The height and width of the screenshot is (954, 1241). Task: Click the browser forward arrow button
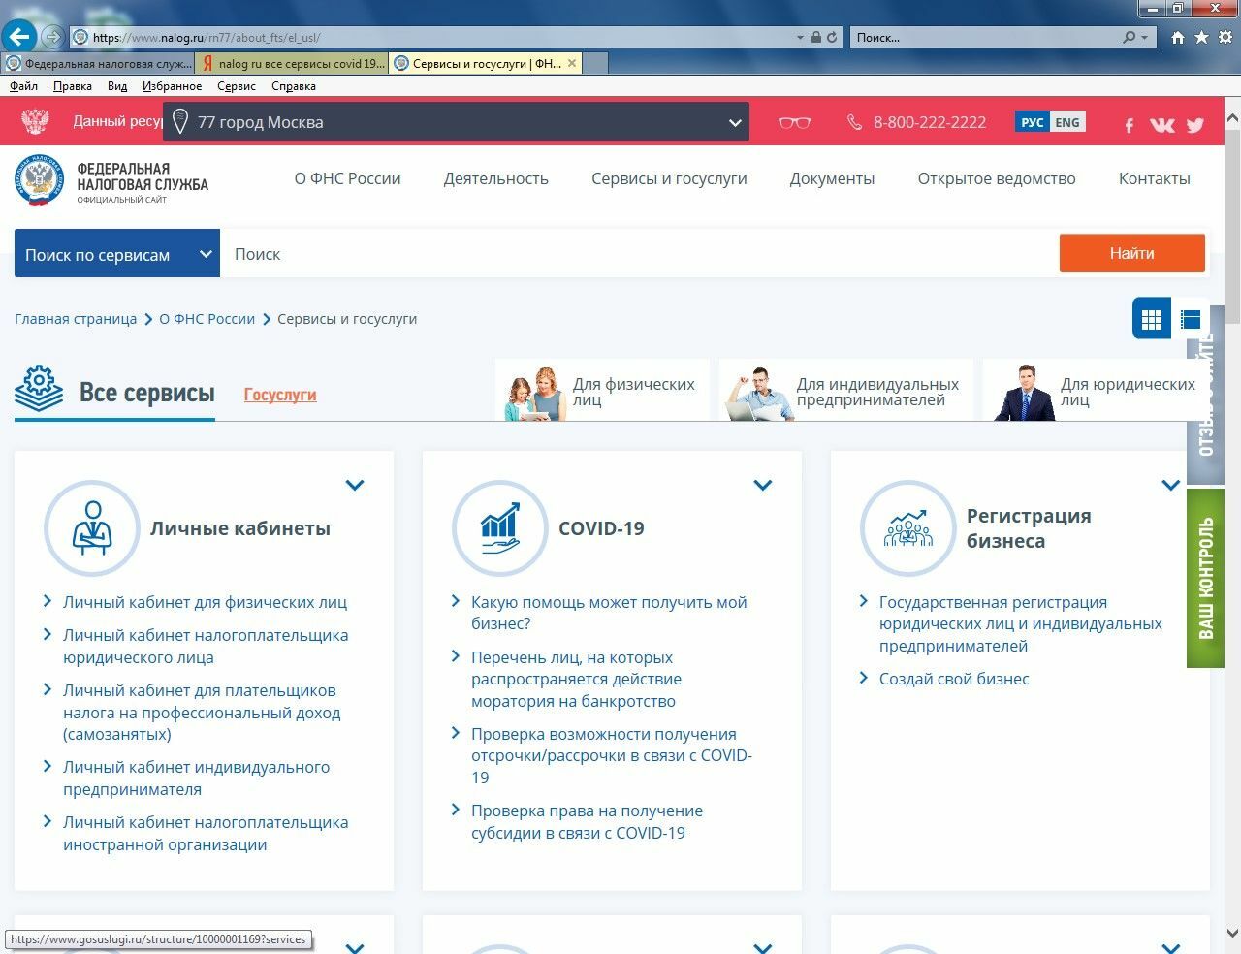52,38
